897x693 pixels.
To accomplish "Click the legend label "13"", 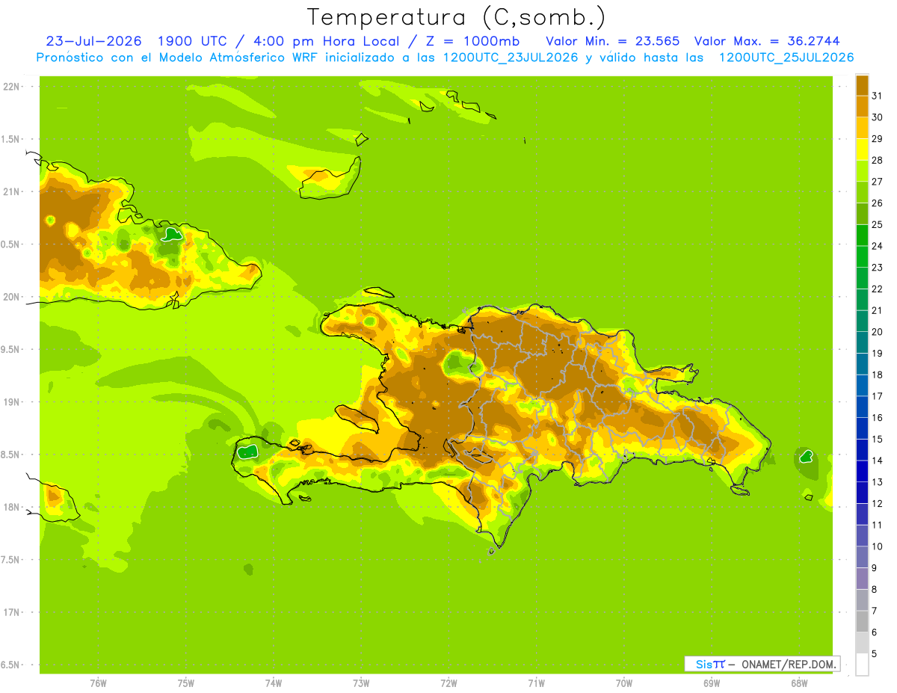I will [x=878, y=481].
